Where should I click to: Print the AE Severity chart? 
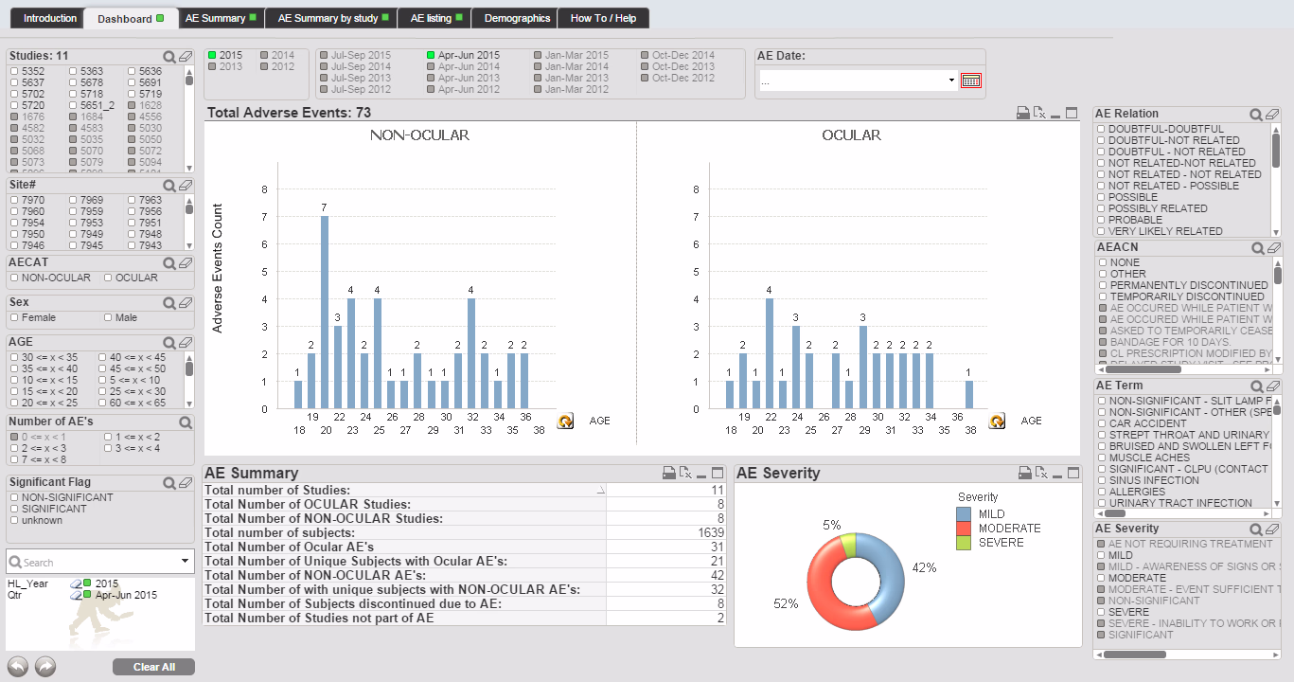pyautogui.click(x=1023, y=473)
